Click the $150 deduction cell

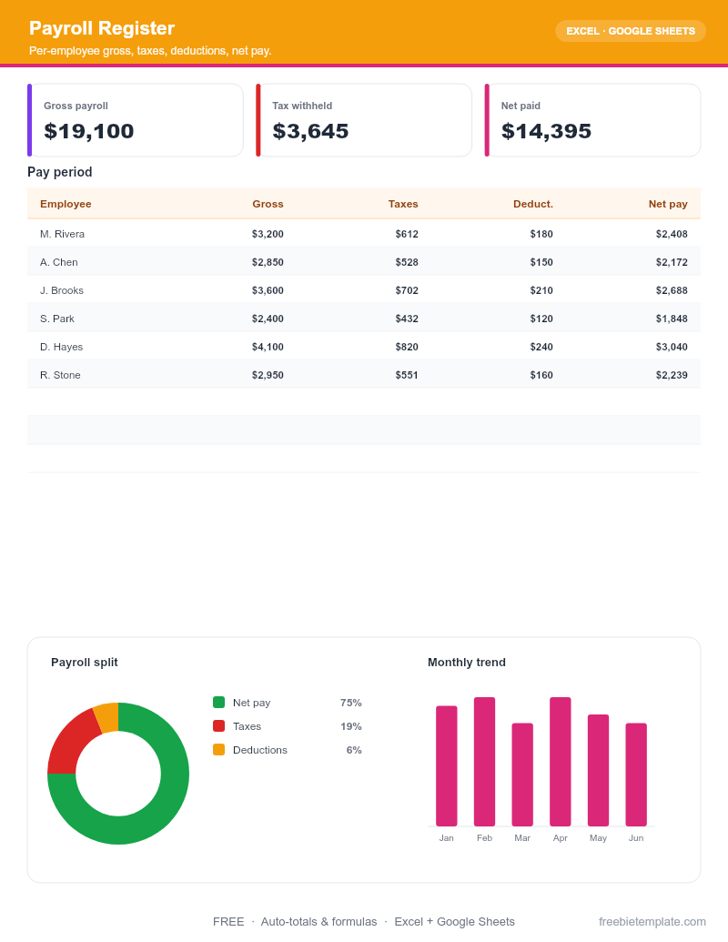pos(541,262)
